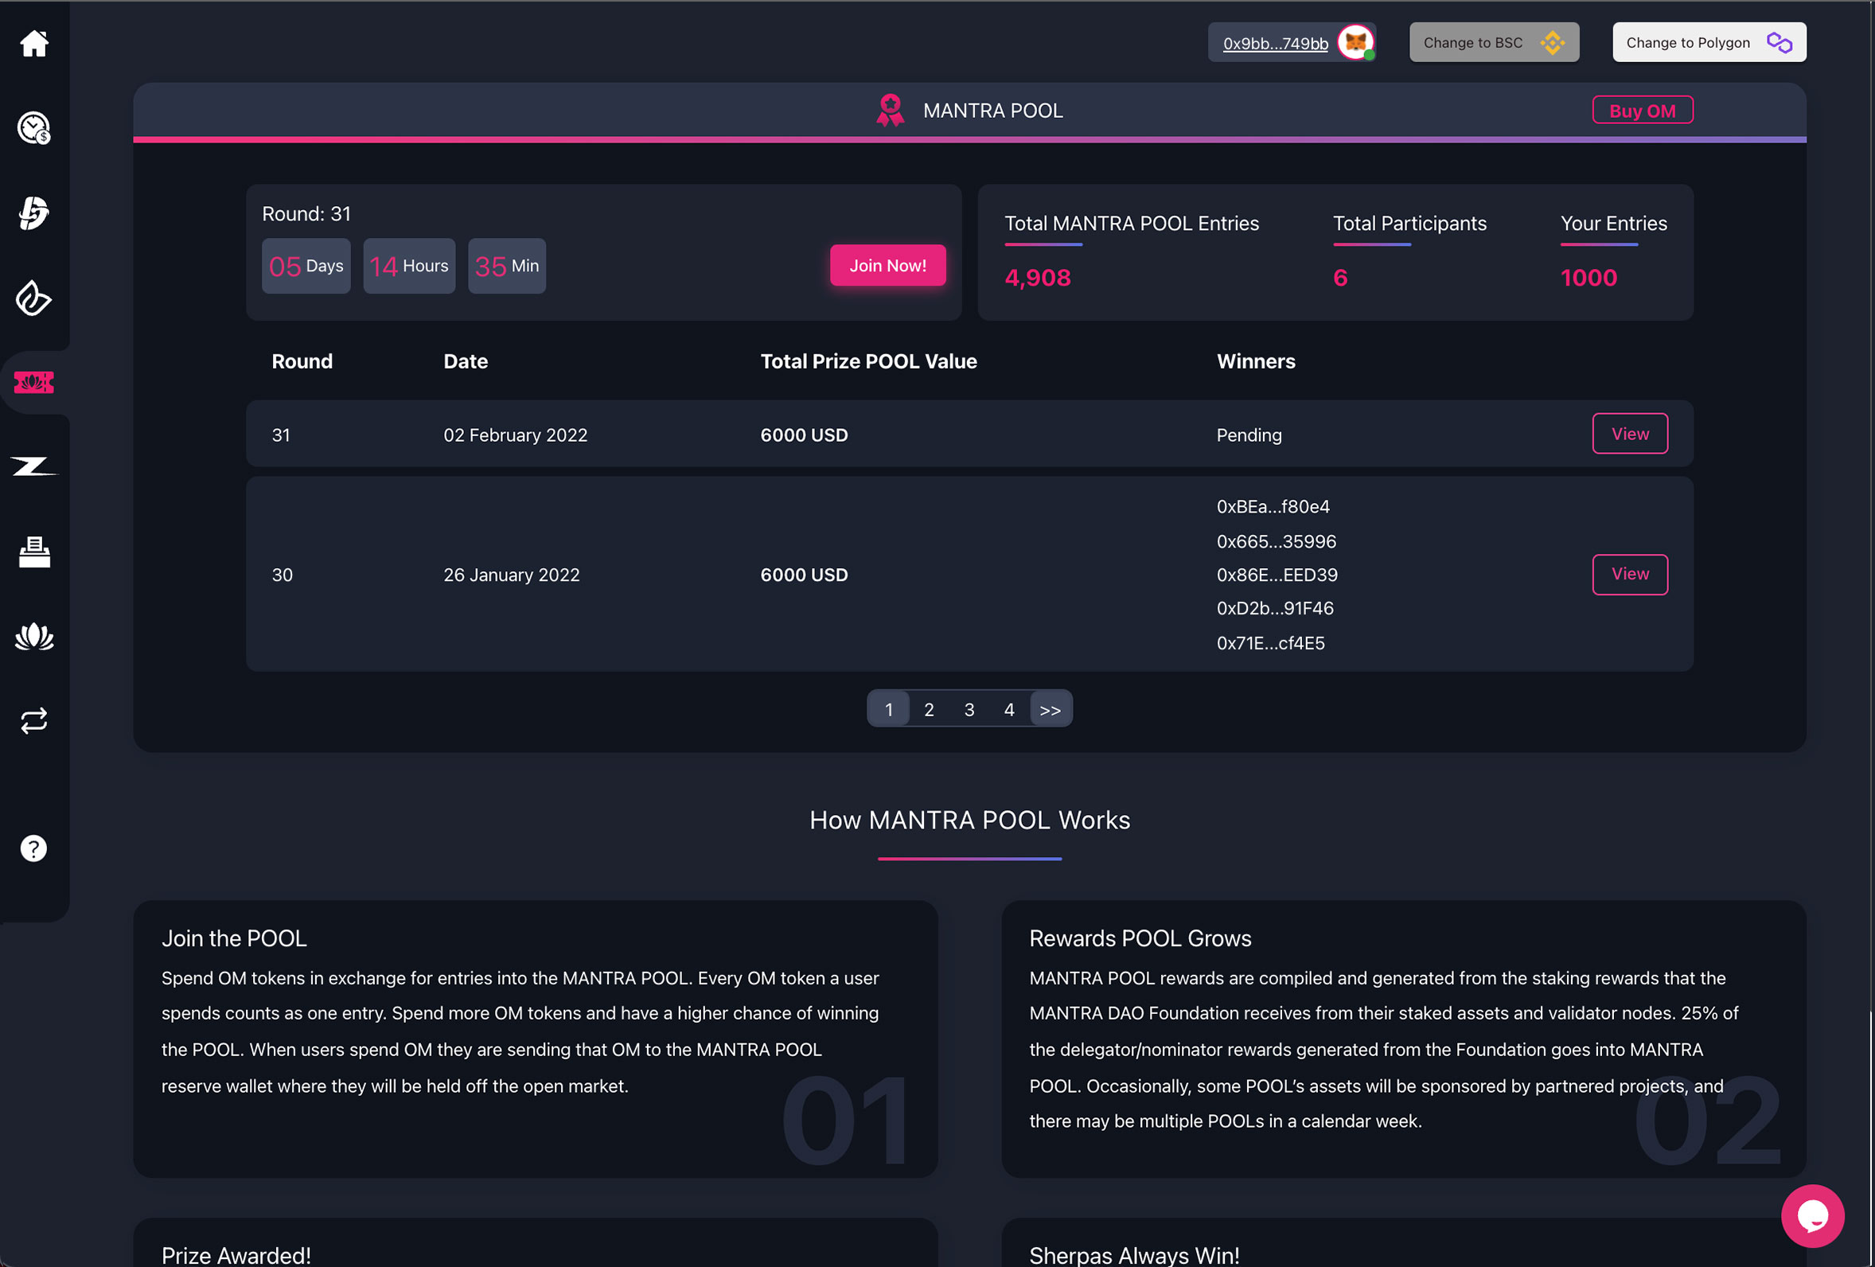The image size is (1875, 1267).
Task: Click the MetaMask fox avatar icon
Action: click(1356, 43)
